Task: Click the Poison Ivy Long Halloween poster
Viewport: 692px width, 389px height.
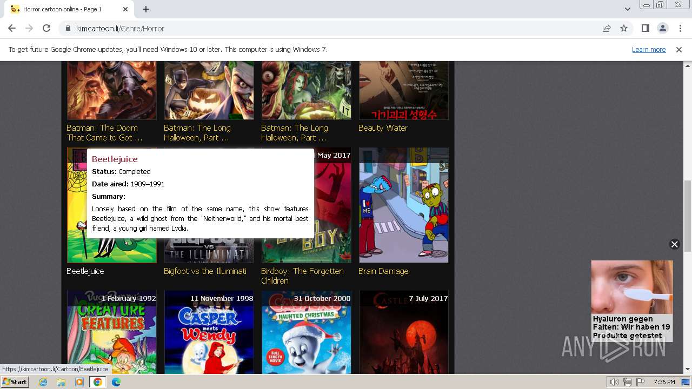Action: pos(306,90)
